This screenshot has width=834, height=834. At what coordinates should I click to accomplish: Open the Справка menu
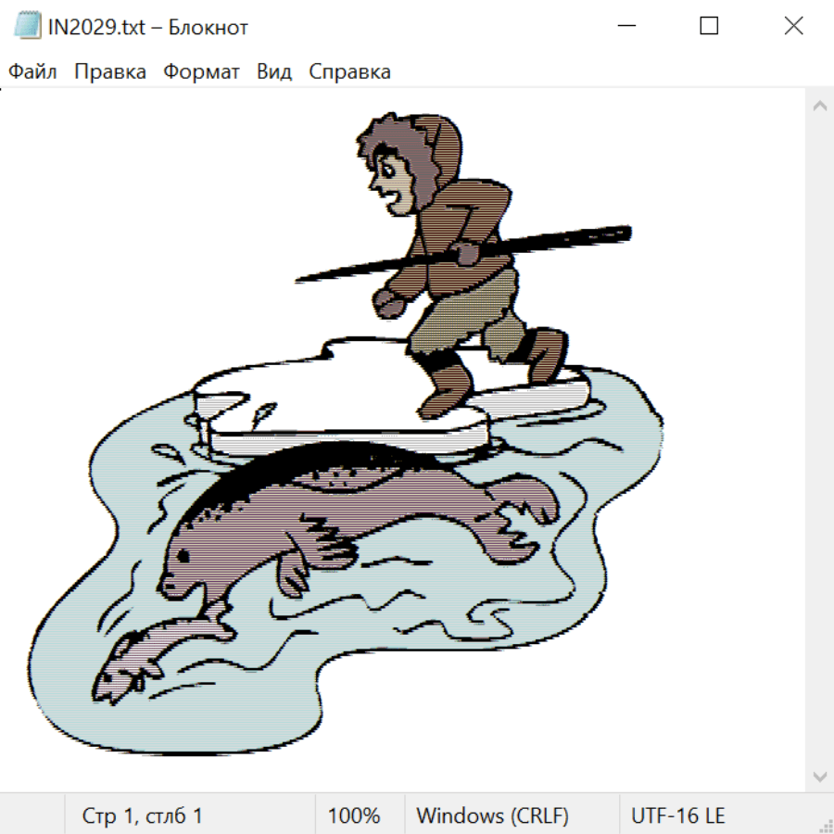349,72
